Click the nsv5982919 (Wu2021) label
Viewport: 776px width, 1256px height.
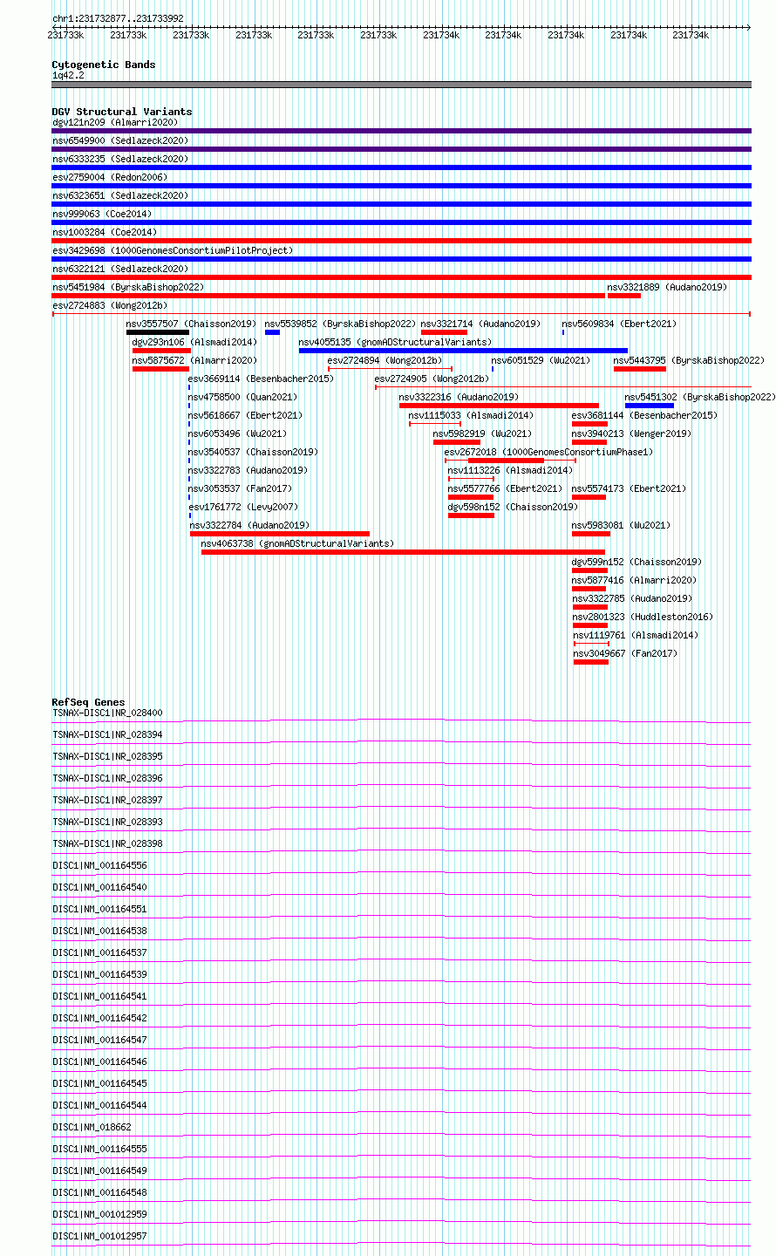[x=482, y=433]
